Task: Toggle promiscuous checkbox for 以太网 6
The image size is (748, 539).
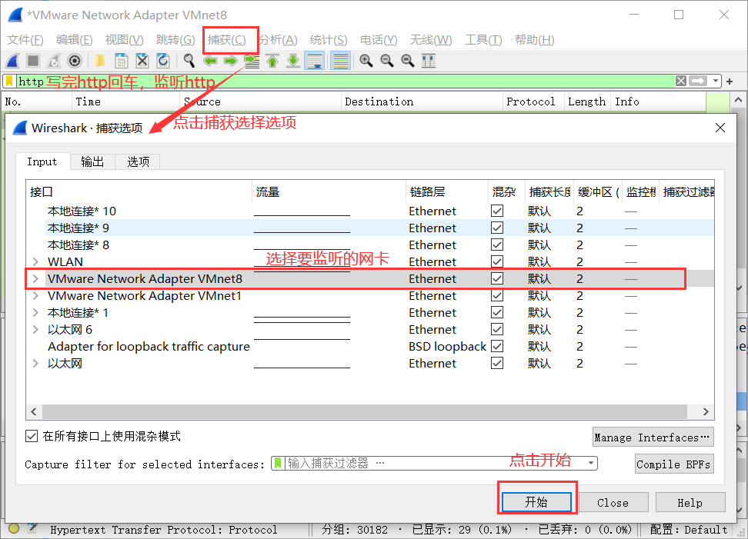Action: [497, 329]
